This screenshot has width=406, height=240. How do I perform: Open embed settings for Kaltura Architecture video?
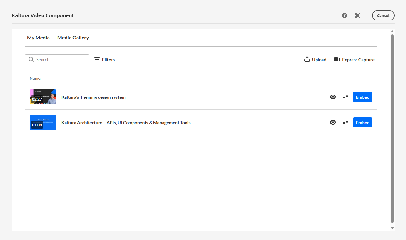[346, 123]
